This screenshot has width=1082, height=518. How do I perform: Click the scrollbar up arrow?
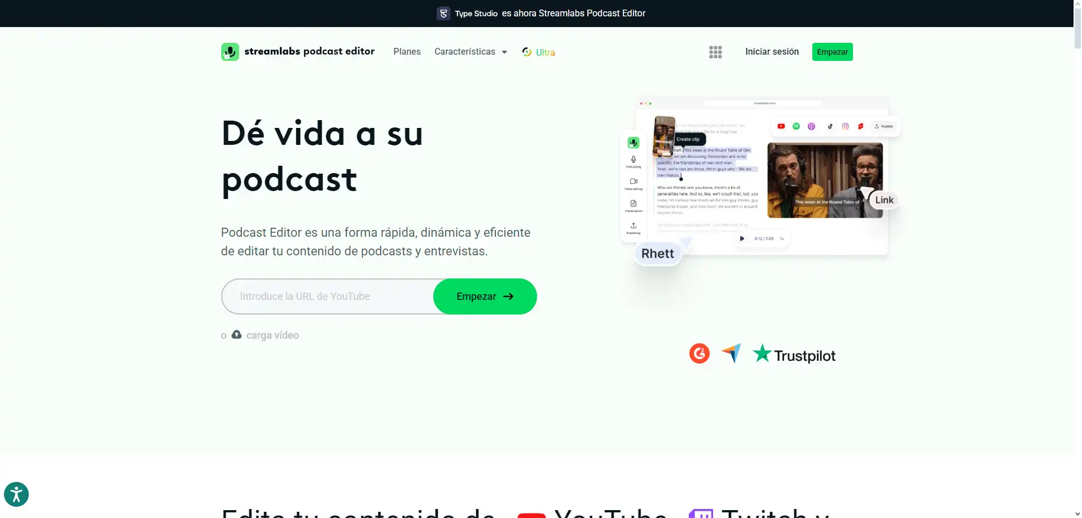tap(1077, 5)
